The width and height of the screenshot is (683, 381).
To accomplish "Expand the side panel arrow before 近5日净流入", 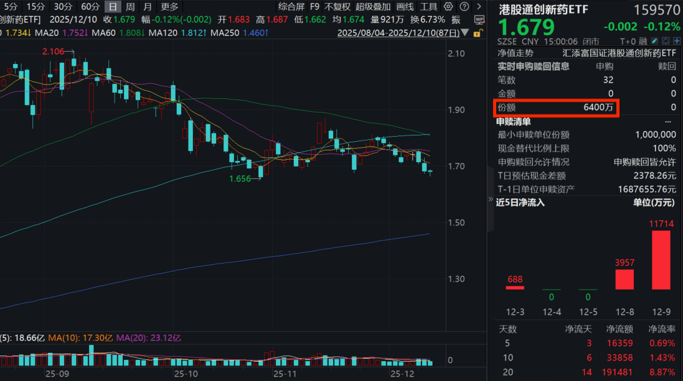I will click(x=489, y=201).
